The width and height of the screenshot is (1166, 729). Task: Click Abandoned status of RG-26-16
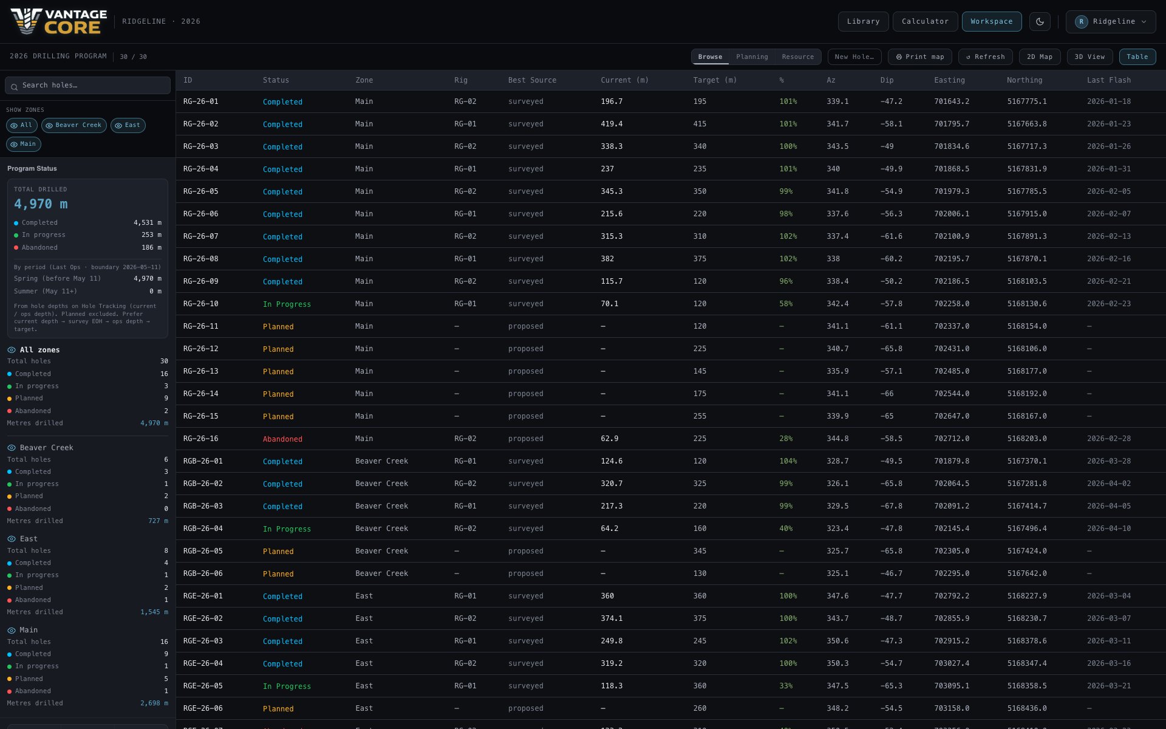point(282,439)
